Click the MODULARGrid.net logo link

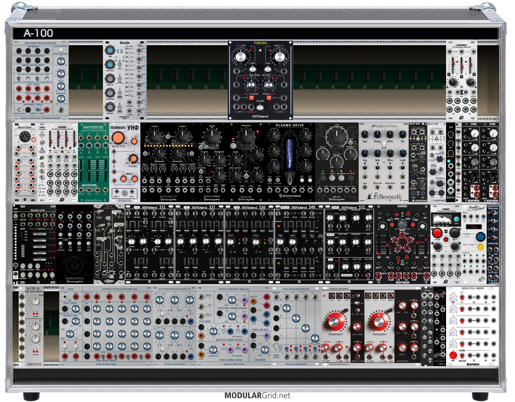point(257,395)
